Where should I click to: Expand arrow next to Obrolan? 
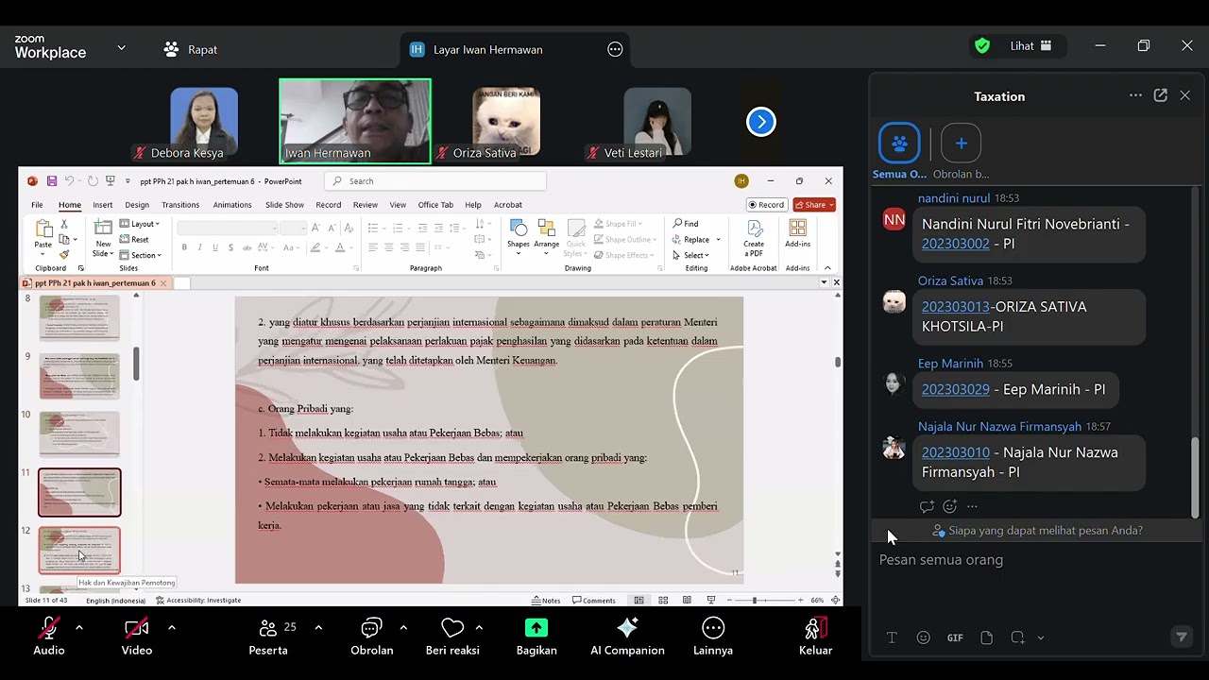tap(403, 627)
